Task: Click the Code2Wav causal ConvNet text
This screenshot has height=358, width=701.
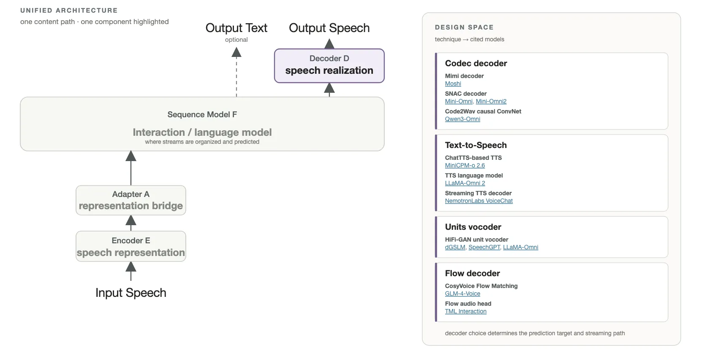Action: coord(483,111)
